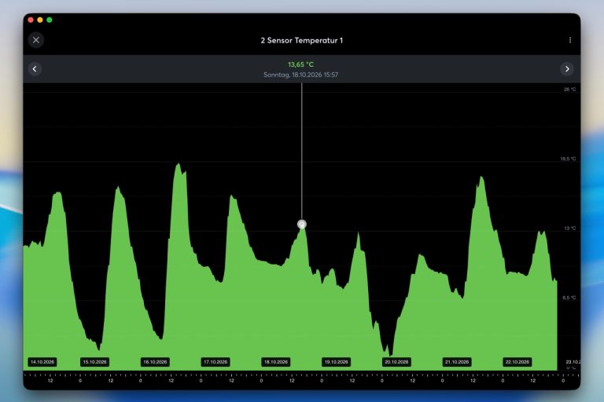
Task: Click the yellow macOS minimize button
Action: click(40, 20)
